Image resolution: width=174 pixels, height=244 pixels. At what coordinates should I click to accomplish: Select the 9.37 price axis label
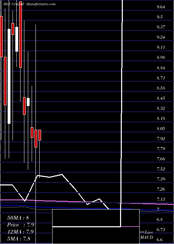tap(161, 27)
